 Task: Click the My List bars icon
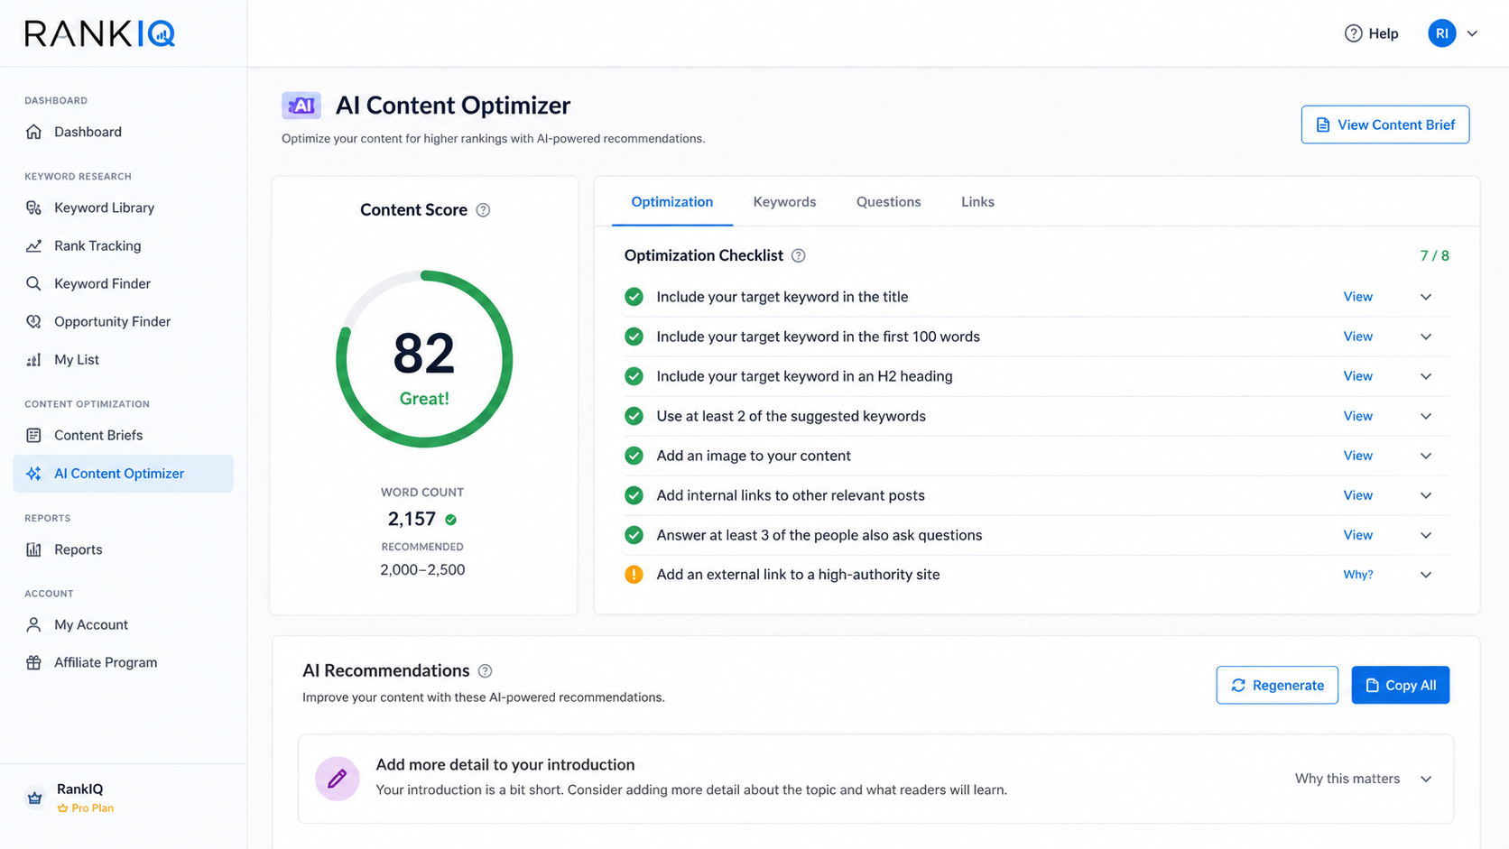point(34,359)
